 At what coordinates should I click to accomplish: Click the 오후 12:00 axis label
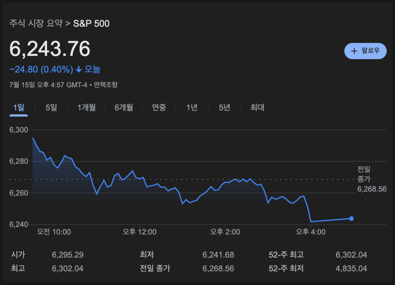(139, 232)
